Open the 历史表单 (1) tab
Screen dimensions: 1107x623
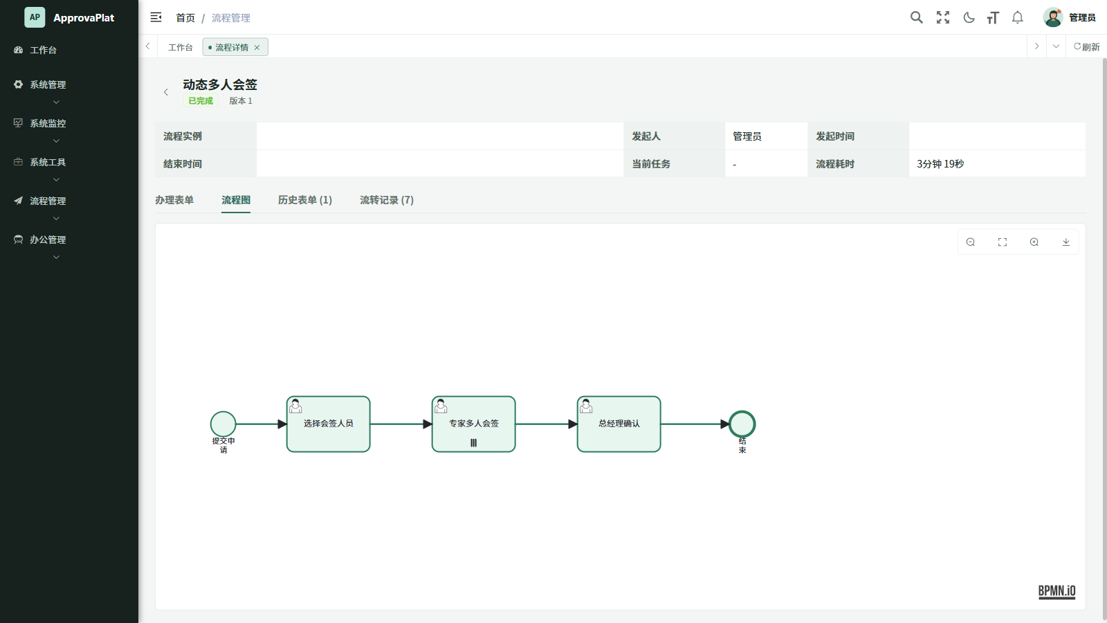click(x=305, y=200)
